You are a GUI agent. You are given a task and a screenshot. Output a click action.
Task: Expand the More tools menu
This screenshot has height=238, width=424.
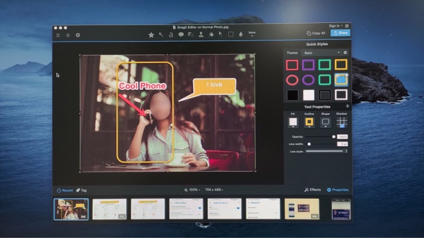click(x=252, y=34)
